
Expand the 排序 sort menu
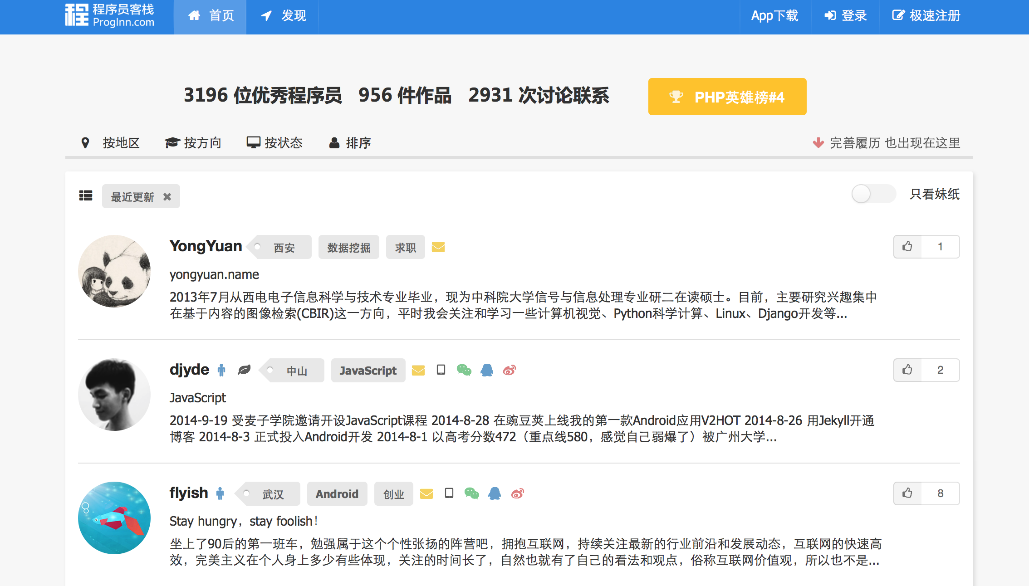[x=350, y=143]
